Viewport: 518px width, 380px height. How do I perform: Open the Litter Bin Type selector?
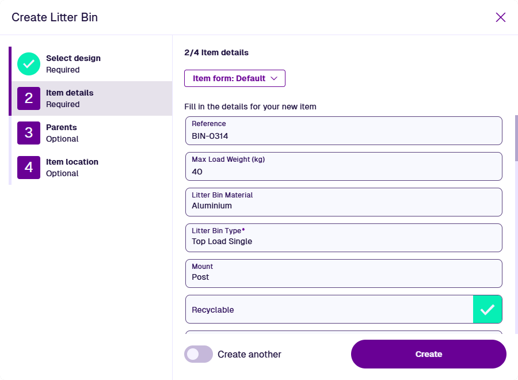tap(344, 238)
